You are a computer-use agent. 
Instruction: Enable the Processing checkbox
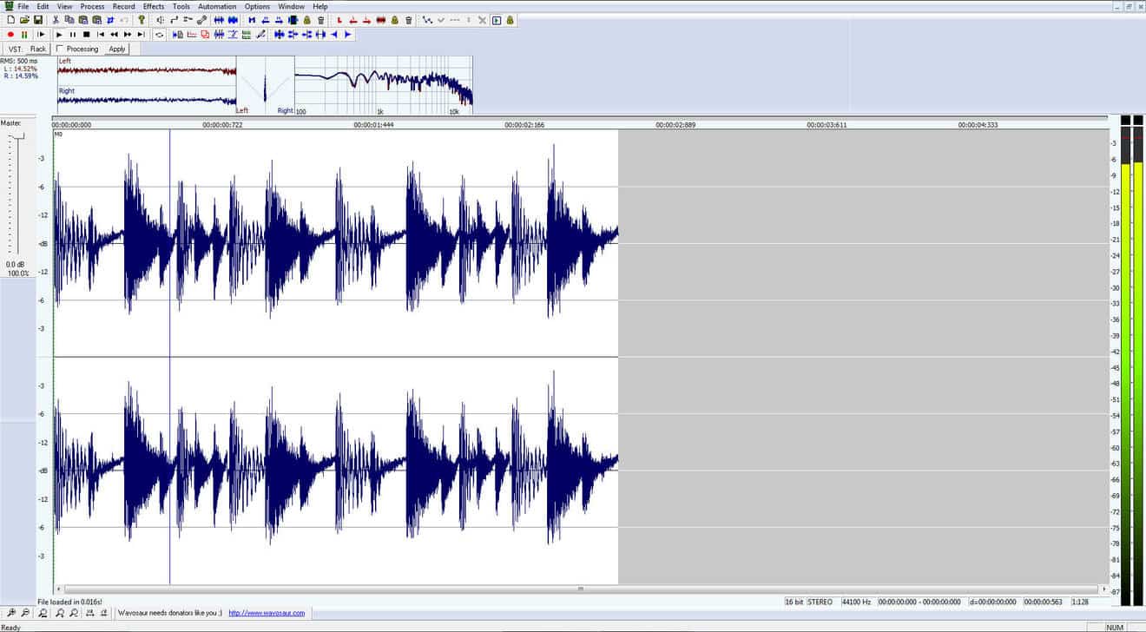click(59, 49)
